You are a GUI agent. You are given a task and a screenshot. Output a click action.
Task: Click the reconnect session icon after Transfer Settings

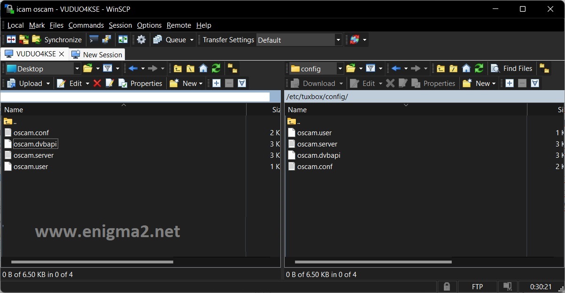[355, 40]
